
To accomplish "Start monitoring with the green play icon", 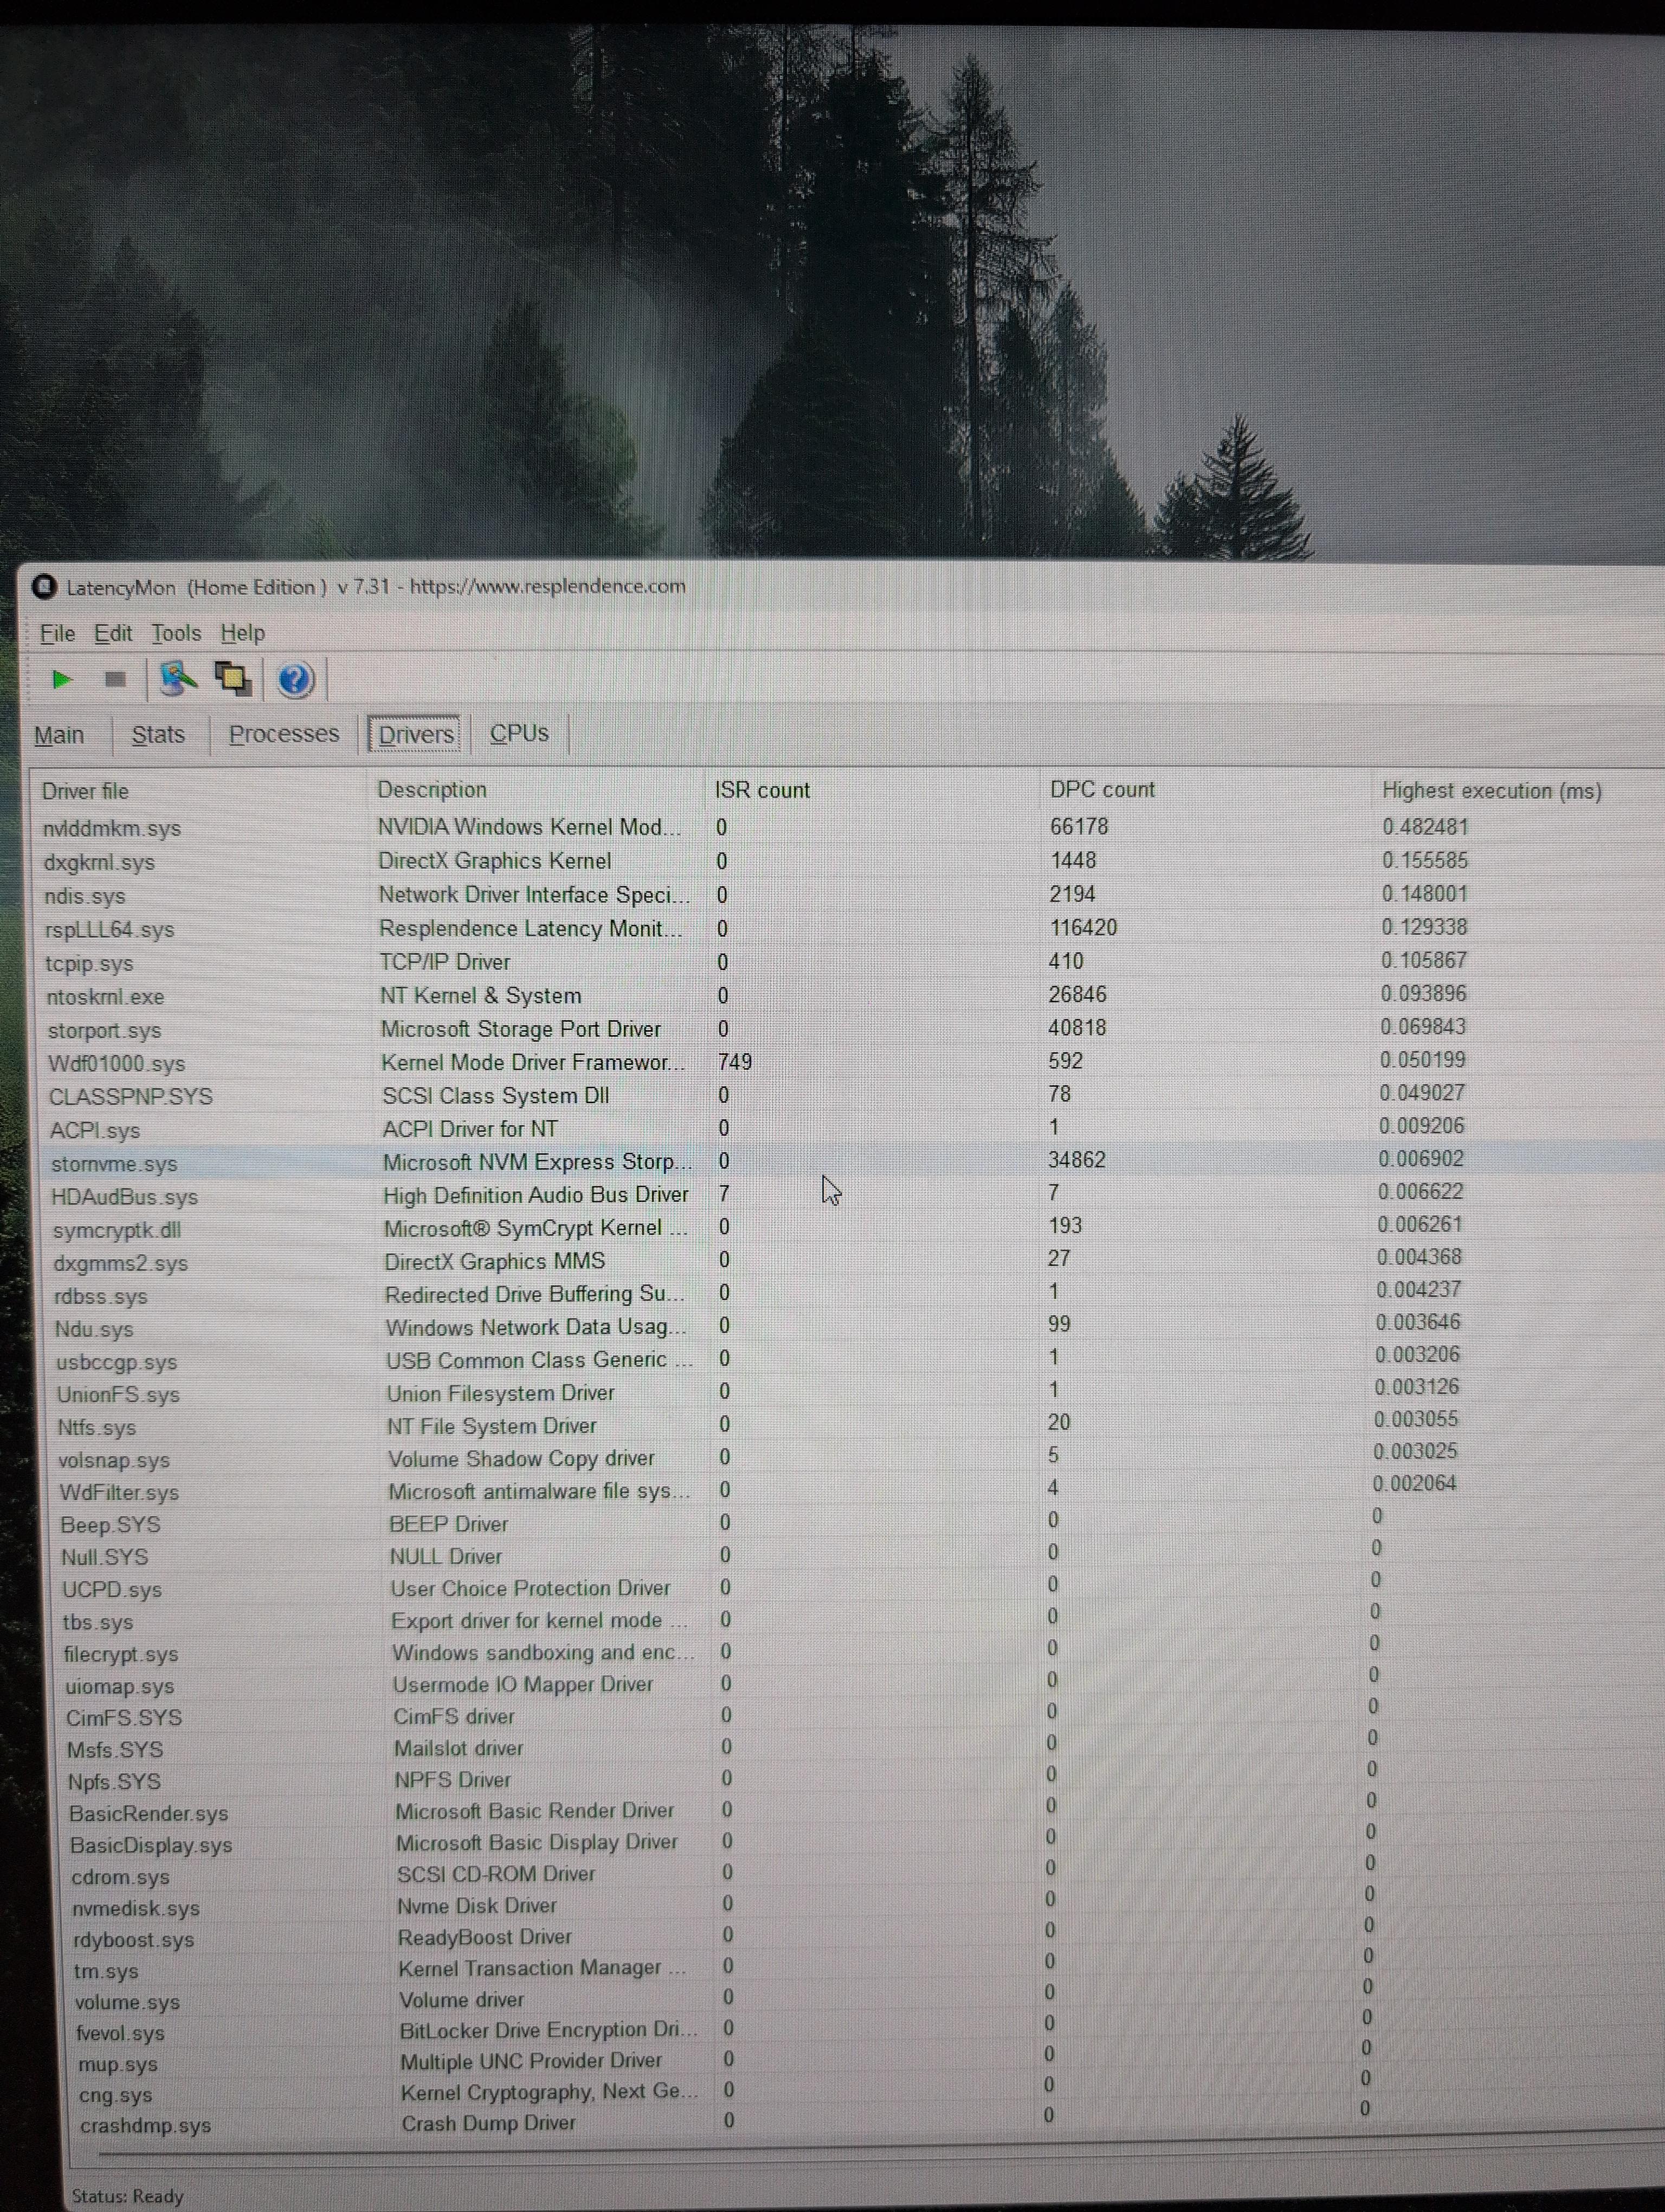I will click(x=62, y=680).
